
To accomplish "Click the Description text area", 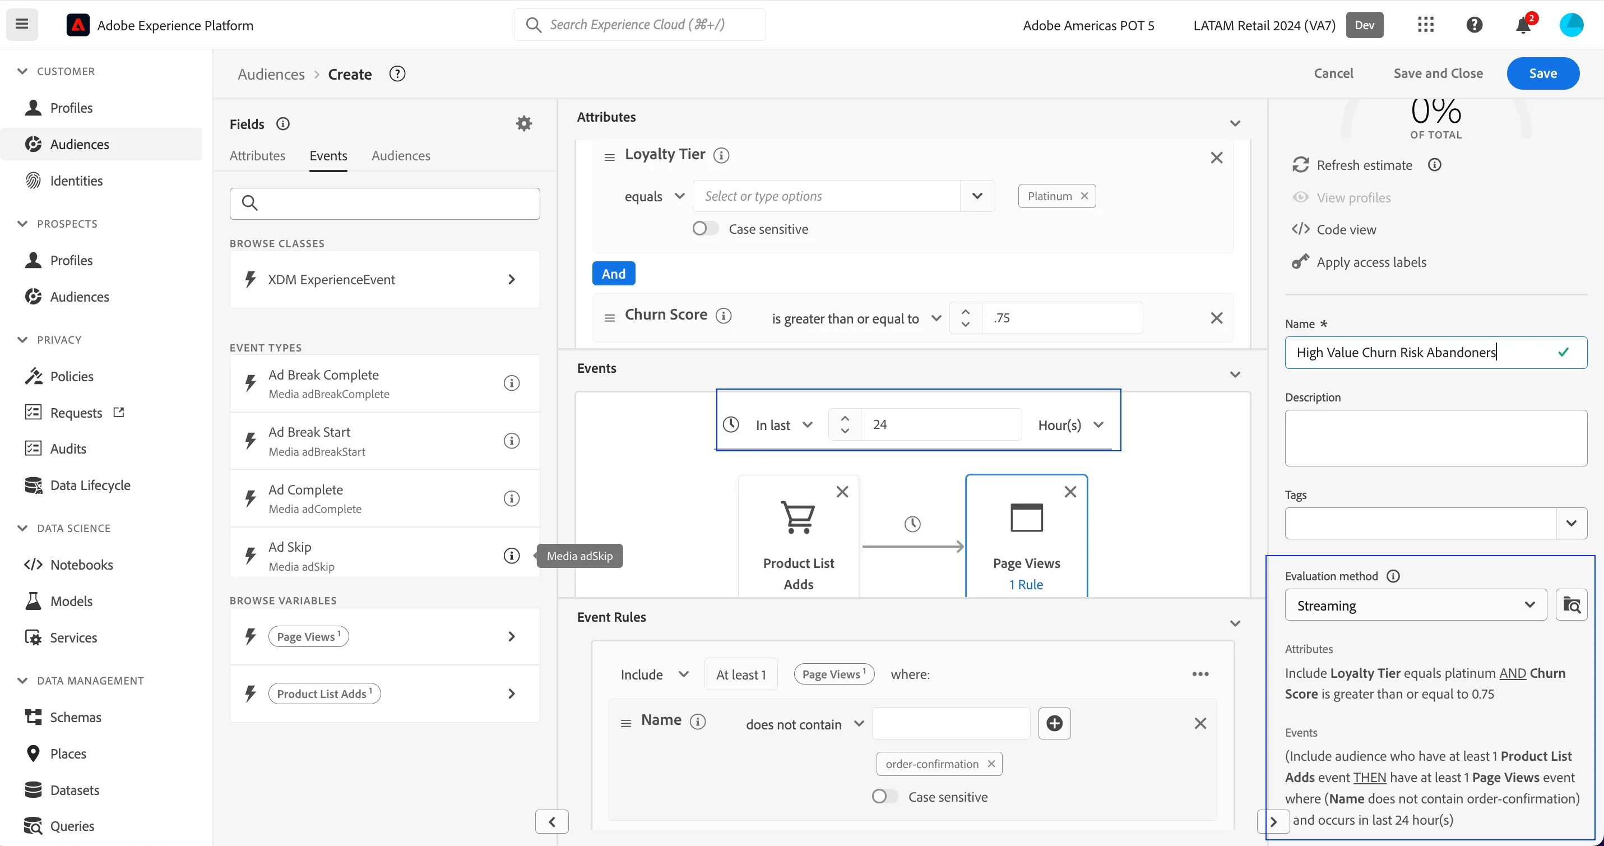I will [1436, 438].
